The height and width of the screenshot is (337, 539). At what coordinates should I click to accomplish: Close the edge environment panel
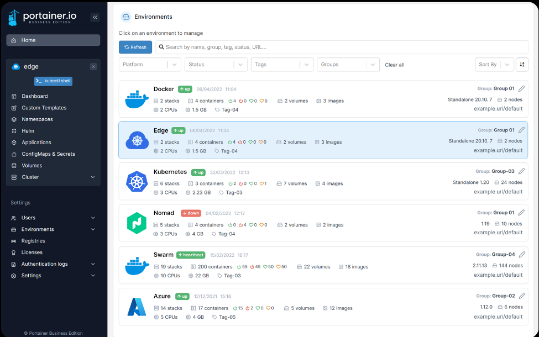coord(93,66)
